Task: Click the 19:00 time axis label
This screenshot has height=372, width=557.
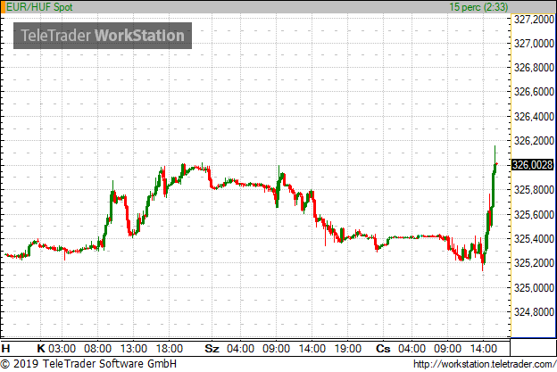Action: pos(348,349)
